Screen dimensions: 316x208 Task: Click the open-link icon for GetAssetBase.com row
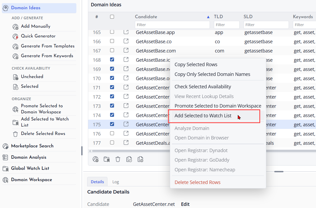click(126, 50)
